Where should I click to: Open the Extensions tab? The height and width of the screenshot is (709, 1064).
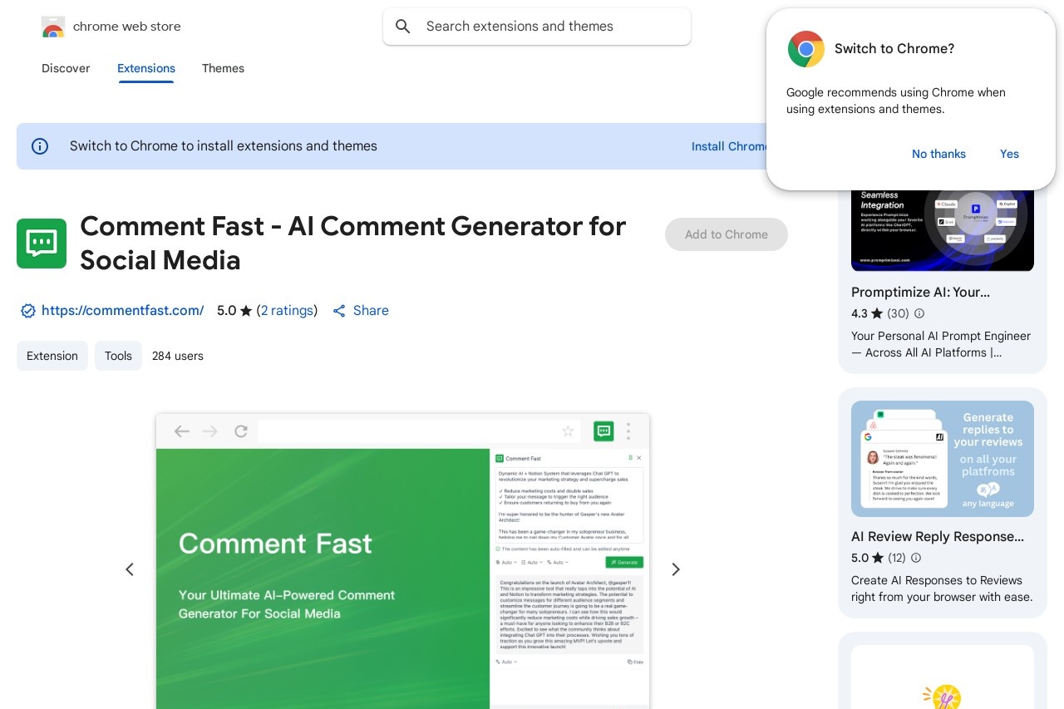pyautogui.click(x=146, y=68)
